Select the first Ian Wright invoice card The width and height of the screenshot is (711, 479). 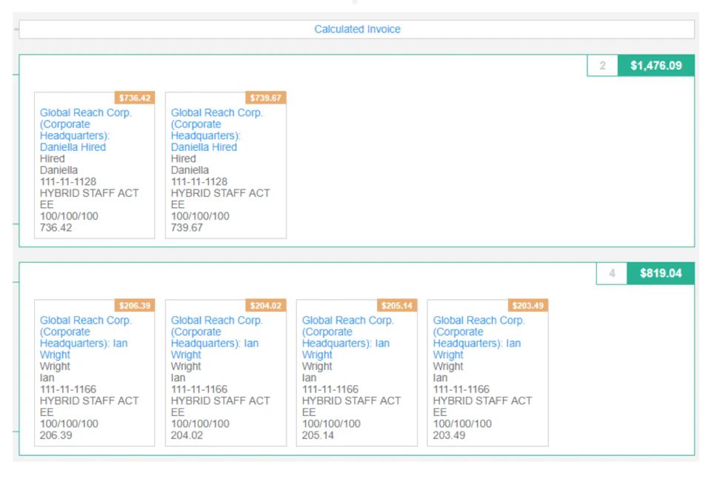click(x=94, y=374)
